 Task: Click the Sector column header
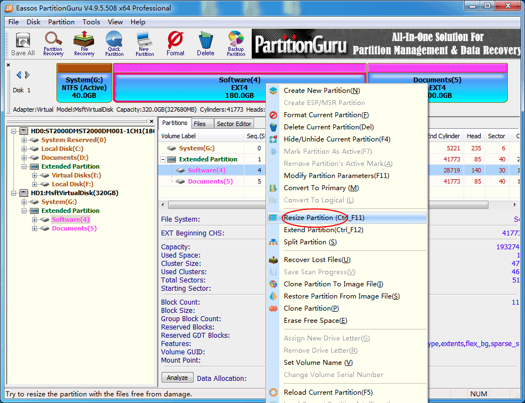(496, 136)
